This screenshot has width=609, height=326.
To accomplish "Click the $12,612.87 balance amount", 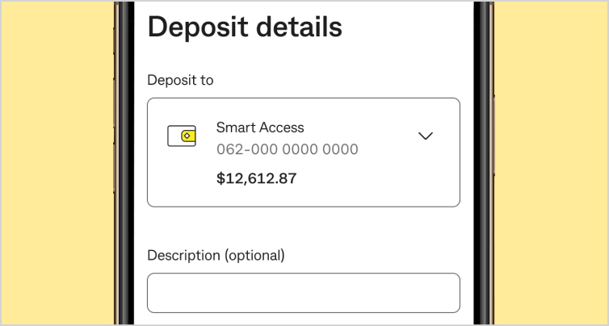I will [x=256, y=178].
